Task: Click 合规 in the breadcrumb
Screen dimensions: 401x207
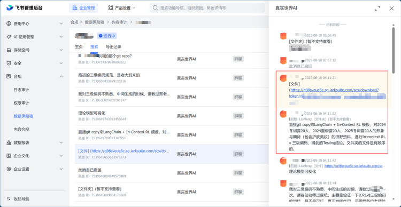Action: click(74, 22)
